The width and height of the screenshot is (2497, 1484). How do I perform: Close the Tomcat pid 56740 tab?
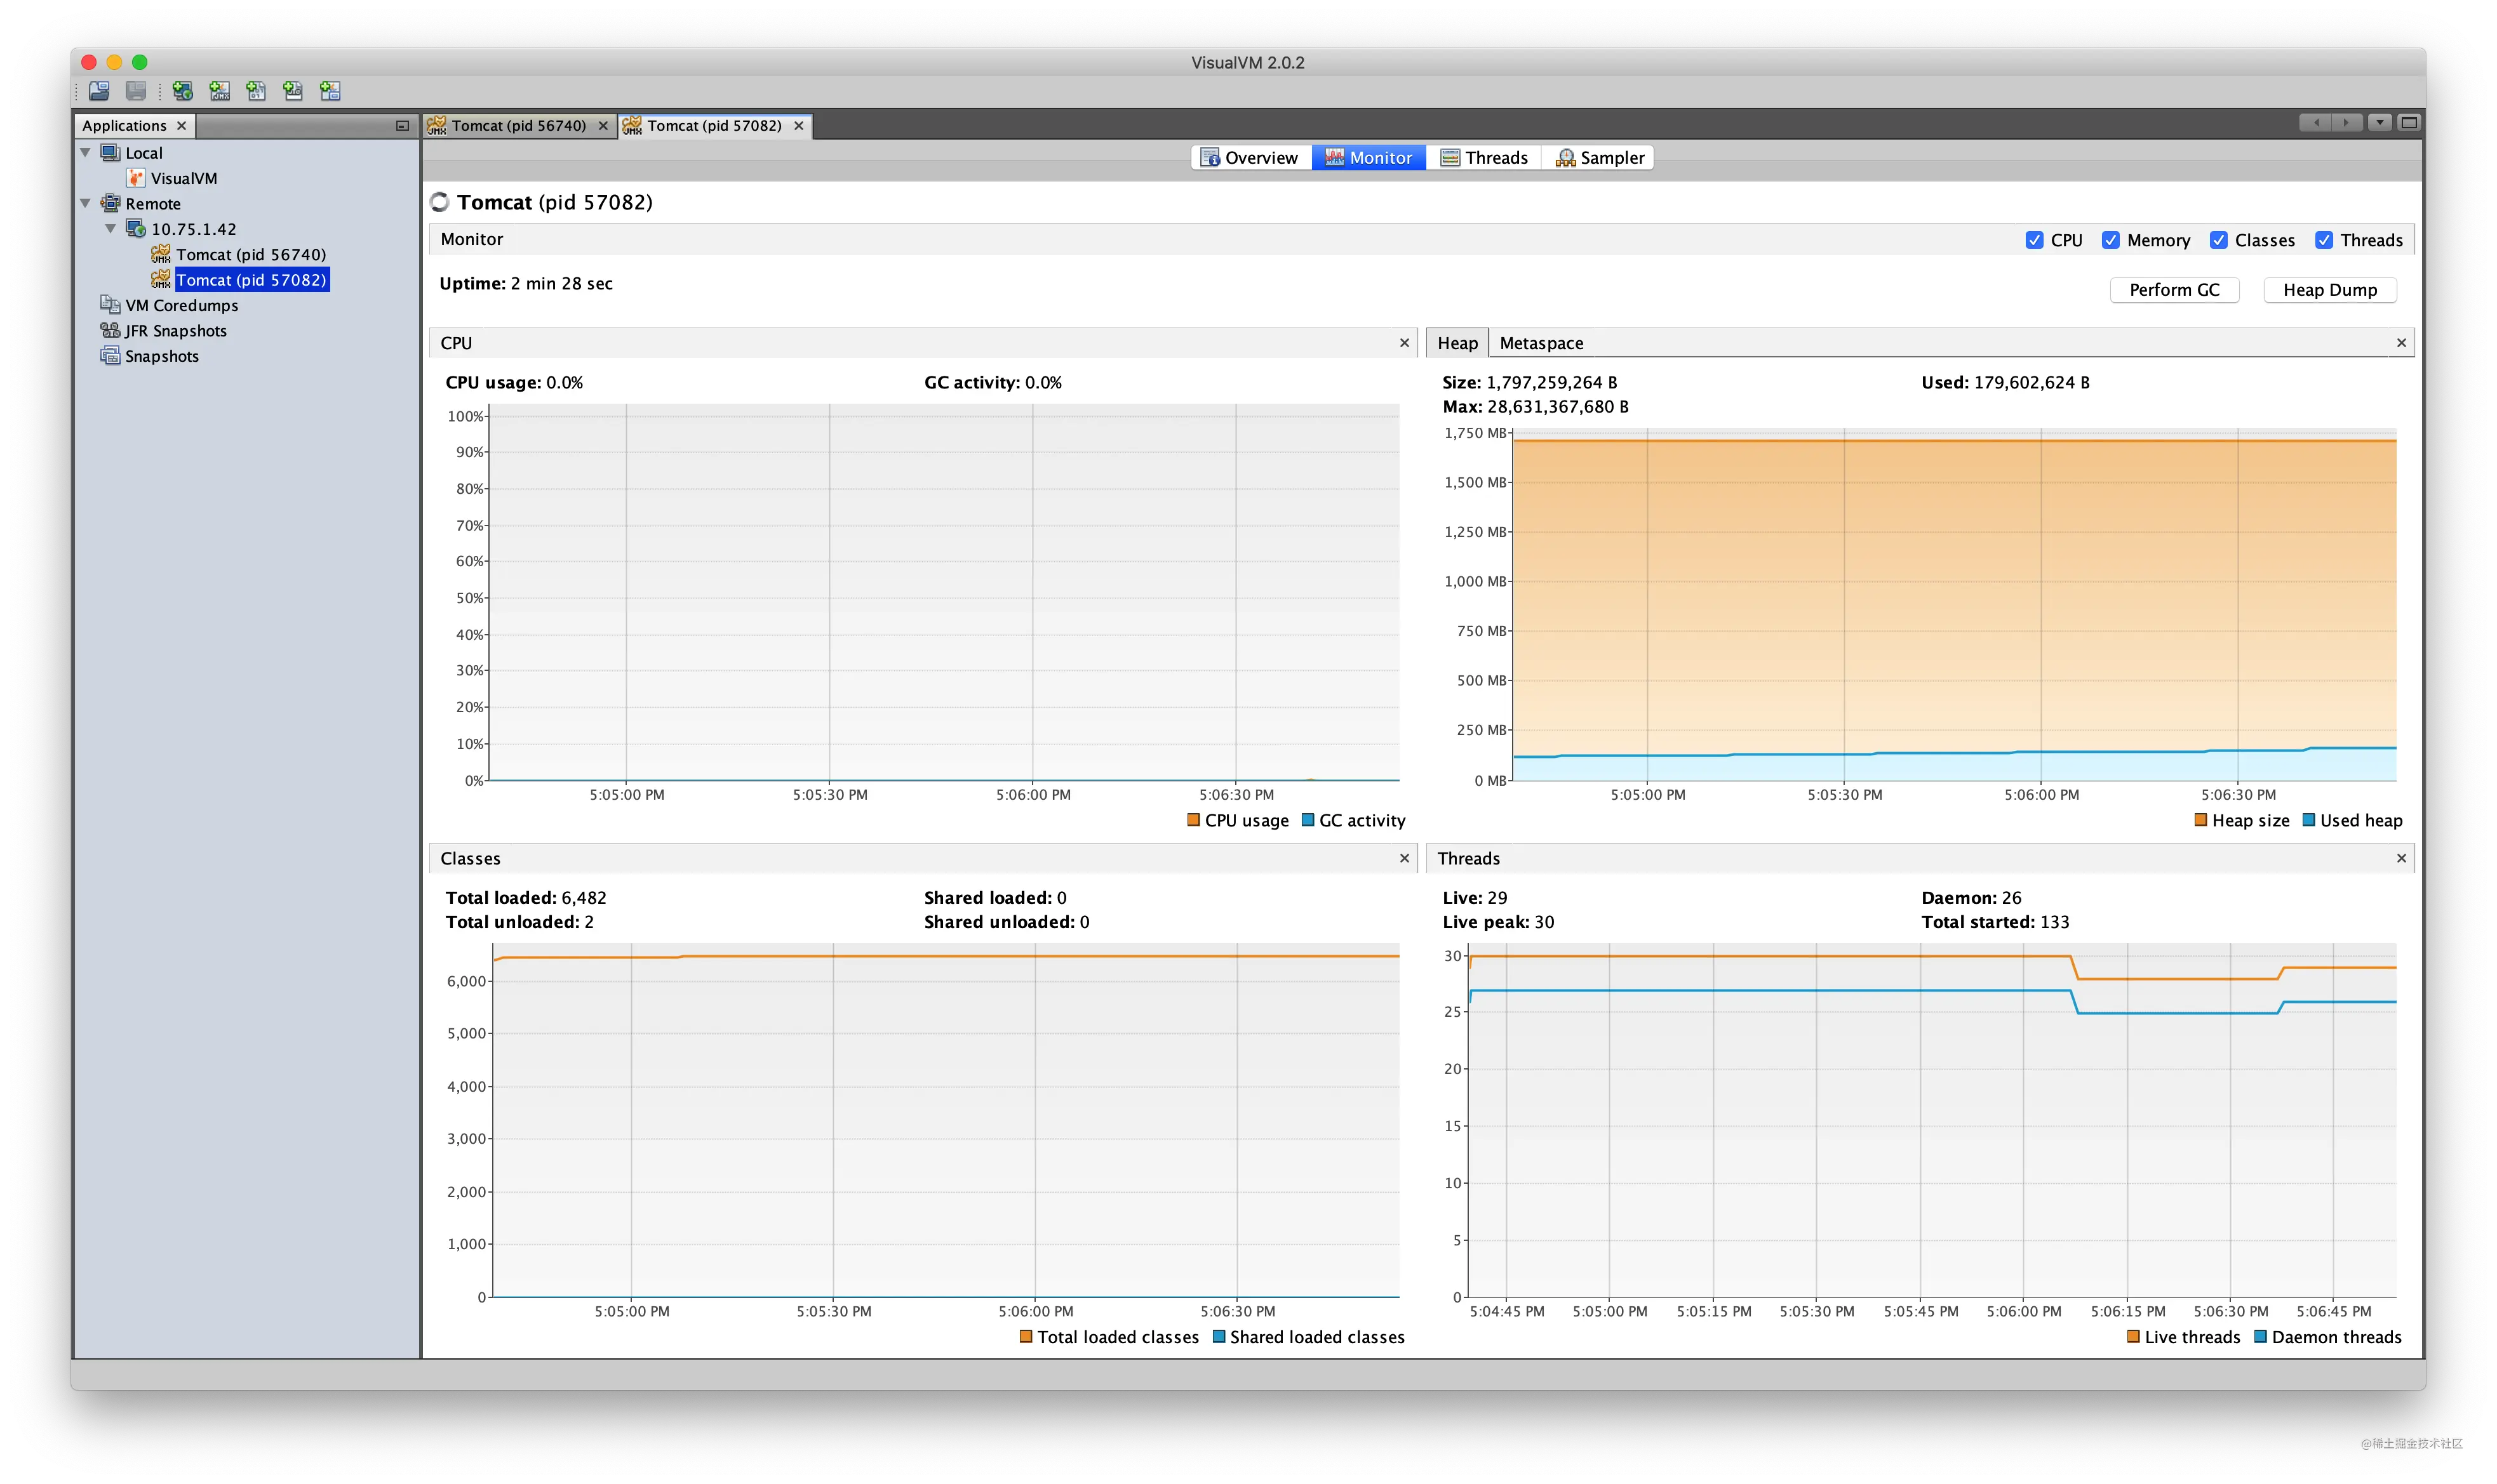603,125
